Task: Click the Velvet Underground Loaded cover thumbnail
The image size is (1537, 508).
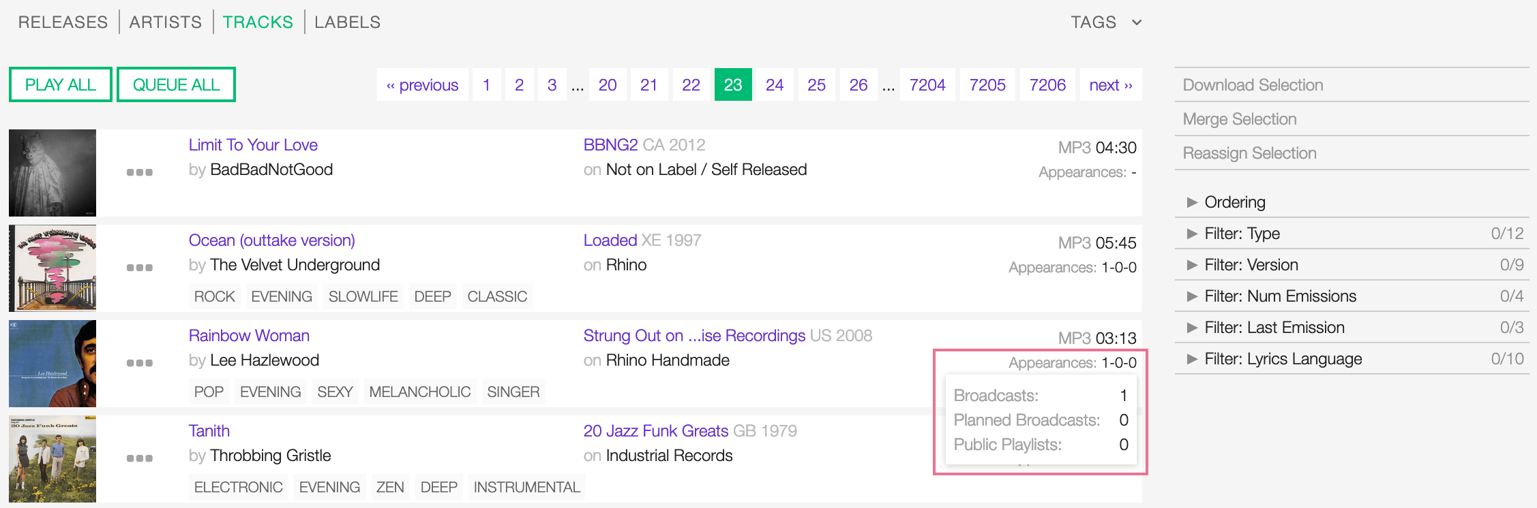Action: pos(53,268)
